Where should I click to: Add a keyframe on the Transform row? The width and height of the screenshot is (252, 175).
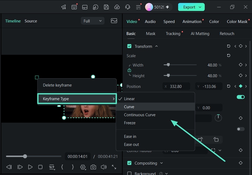click(x=241, y=46)
